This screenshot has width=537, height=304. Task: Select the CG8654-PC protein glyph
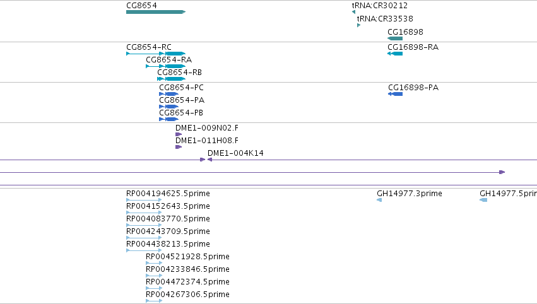pos(169,94)
